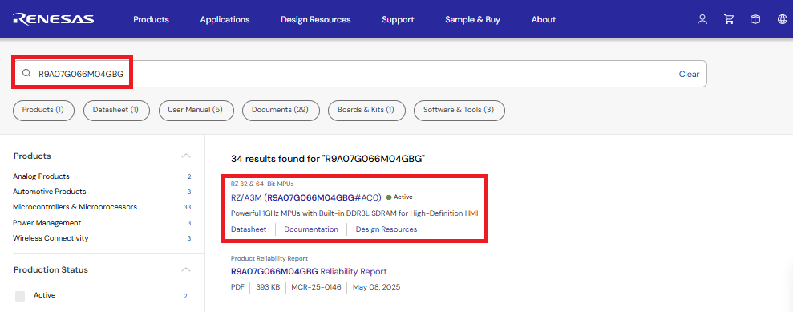Filter by Datasheet (1) chip

click(x=115, y=111)
